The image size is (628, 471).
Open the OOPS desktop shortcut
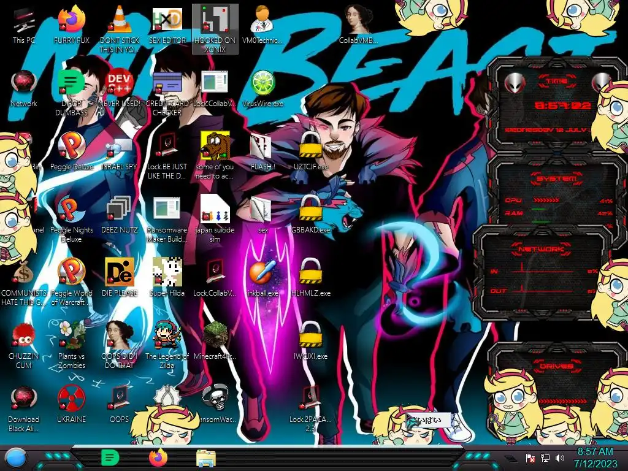coord(120,404)
